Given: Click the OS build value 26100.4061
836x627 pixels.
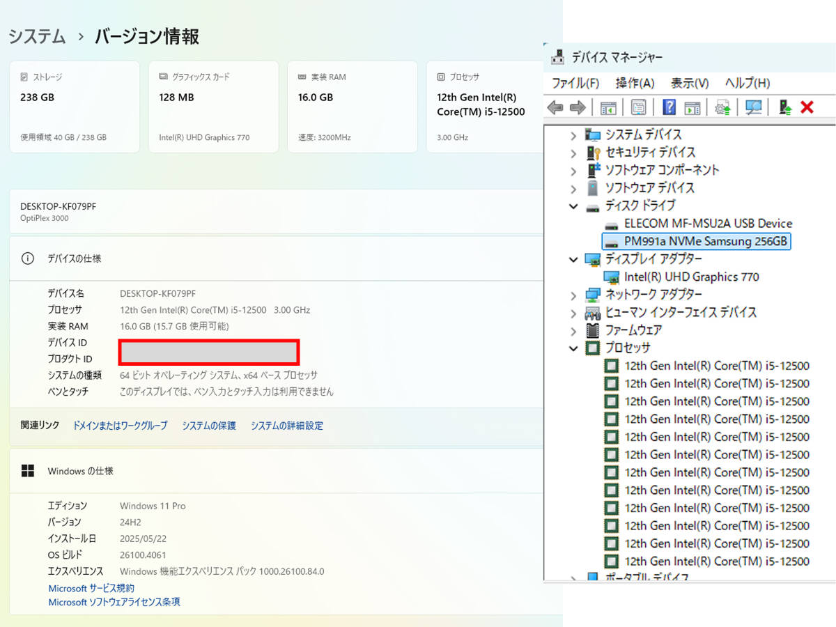Looking at the screenshot, I should [143, 555].
